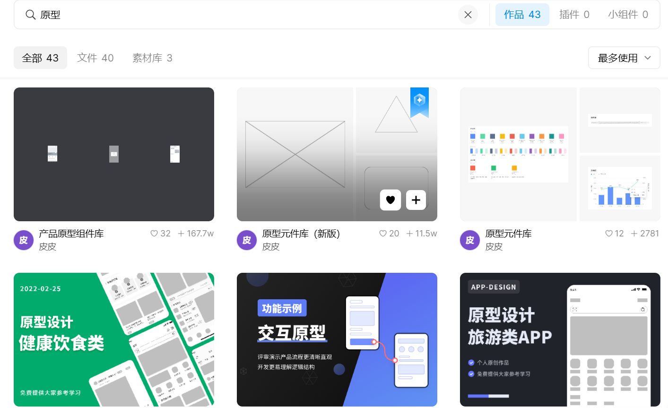Open the 原型设计 健康饮食类 green thumbnail
Screen dimensions: 668x408
[x=114, y=339]
